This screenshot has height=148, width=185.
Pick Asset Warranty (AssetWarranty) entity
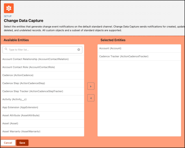coord(21,131)
